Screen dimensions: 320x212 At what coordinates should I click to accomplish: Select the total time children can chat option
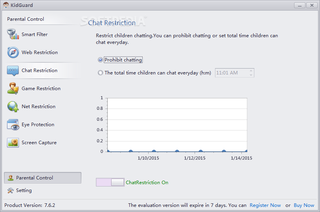[x=100, y=72]
